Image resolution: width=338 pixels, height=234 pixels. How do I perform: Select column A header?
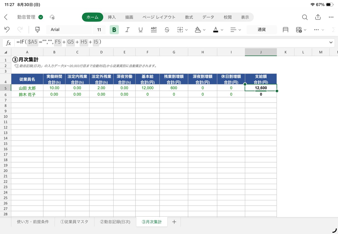pos(27,52)
